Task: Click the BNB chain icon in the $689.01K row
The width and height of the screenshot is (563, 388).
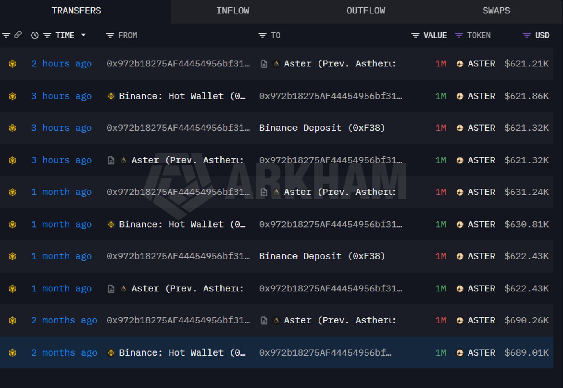Action: (x=13, y=352)
